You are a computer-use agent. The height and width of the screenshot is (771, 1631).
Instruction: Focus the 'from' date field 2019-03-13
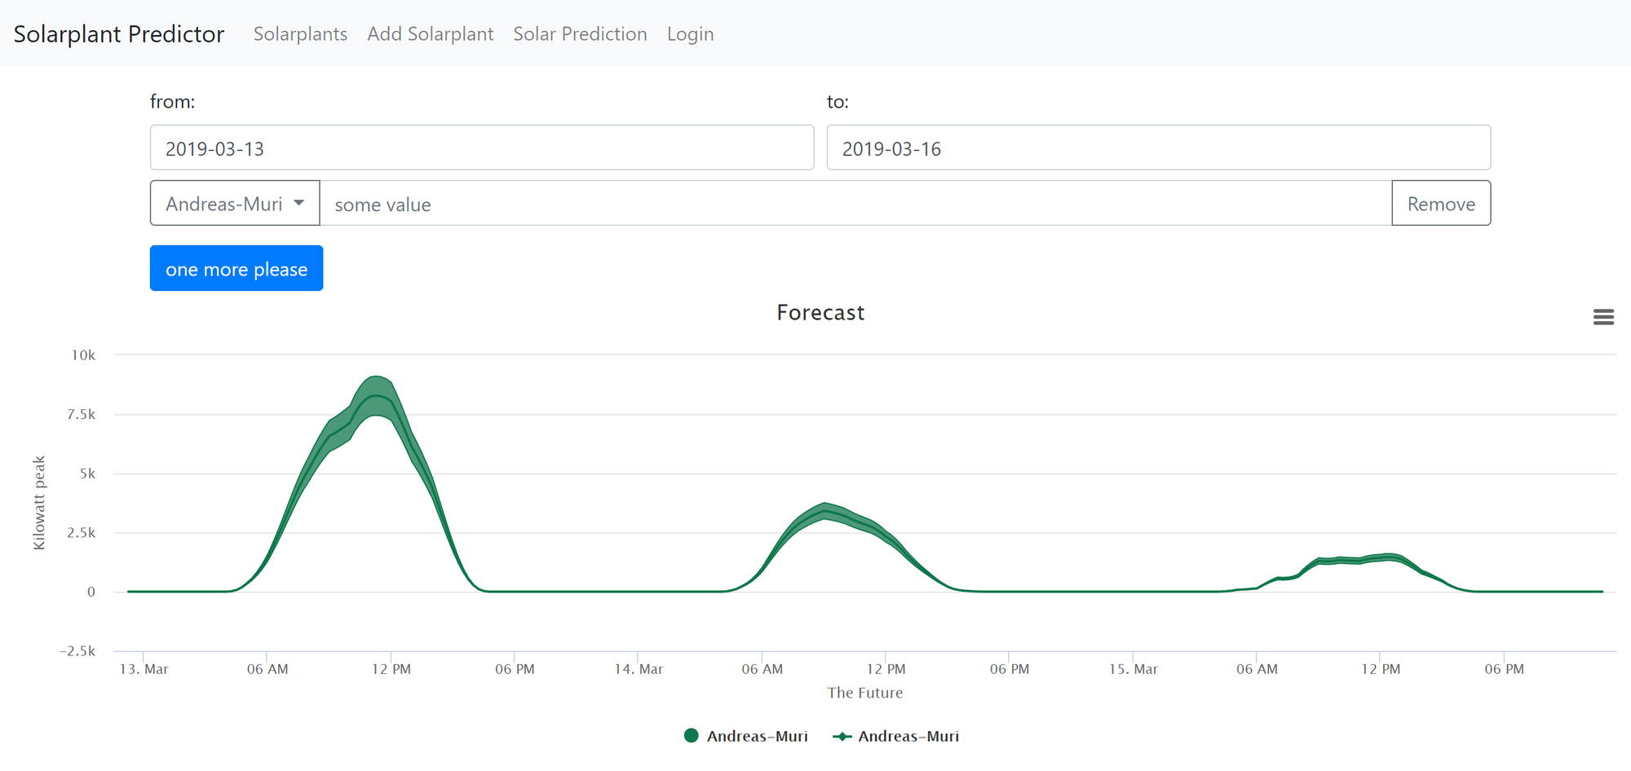481,148
